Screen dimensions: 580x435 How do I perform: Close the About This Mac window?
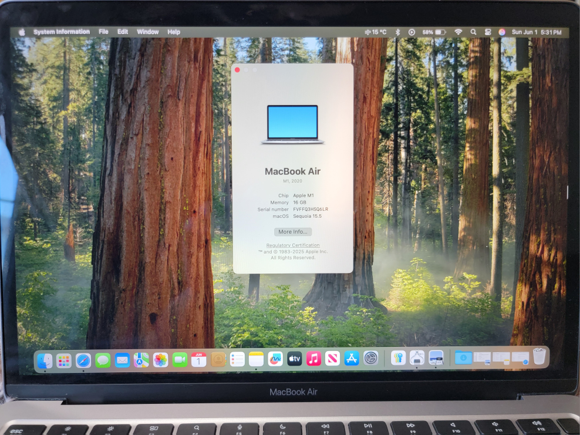(x=238, y=70)
